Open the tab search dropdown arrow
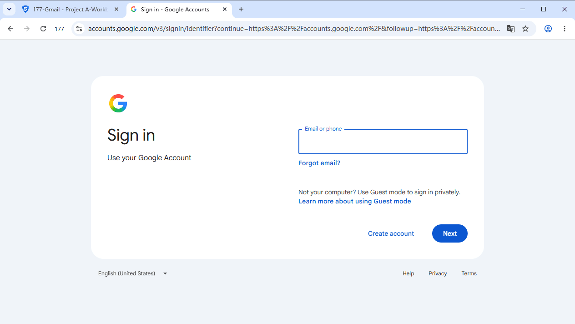 (9, 9)
